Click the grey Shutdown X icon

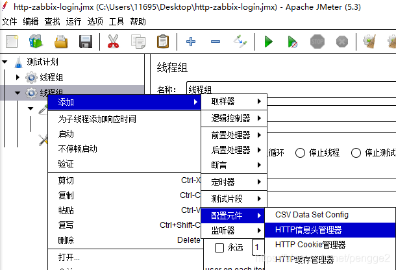(342, 42)
